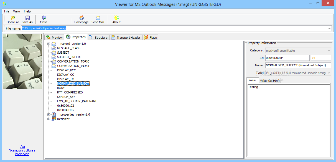Click the people icon beside Recipient
This screenshot has width=336, height=162.
click(54, 119)
